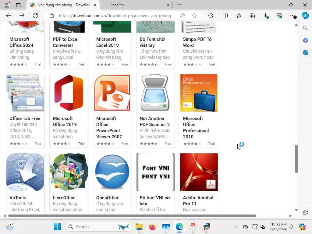Close the Ứng dụng văn phòng tab
Screen dimensions: 312x234
[x=95, y=5]
